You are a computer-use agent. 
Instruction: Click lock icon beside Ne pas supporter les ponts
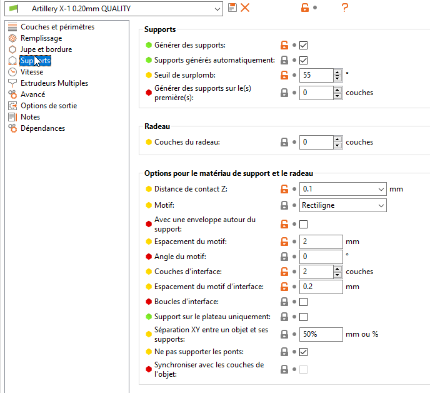click(x=284, y=352)
